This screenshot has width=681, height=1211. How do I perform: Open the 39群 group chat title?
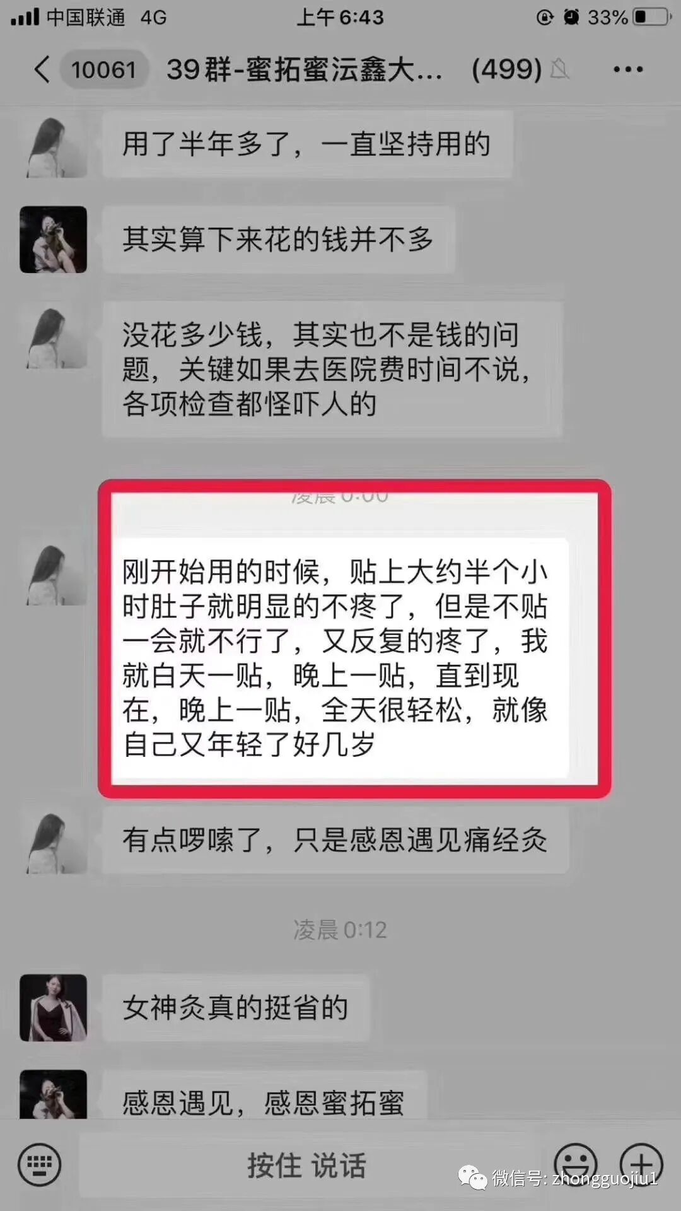[304, 69]
